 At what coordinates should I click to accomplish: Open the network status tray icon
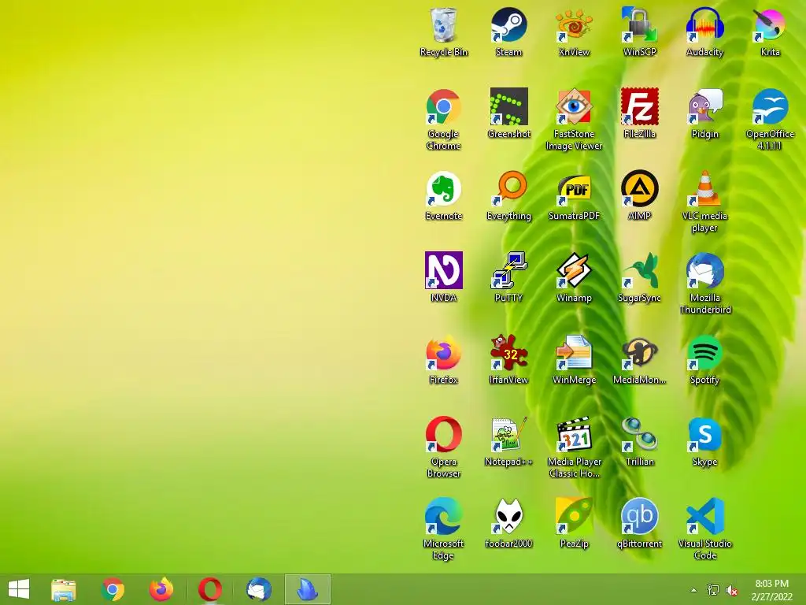pyautogui.click(x=713, y=590)
